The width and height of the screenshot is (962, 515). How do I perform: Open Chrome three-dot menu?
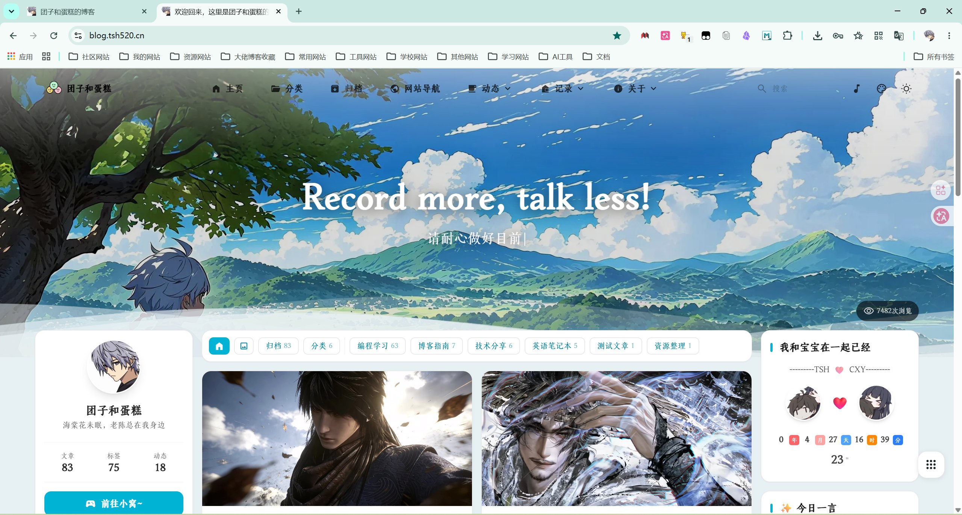949,36
